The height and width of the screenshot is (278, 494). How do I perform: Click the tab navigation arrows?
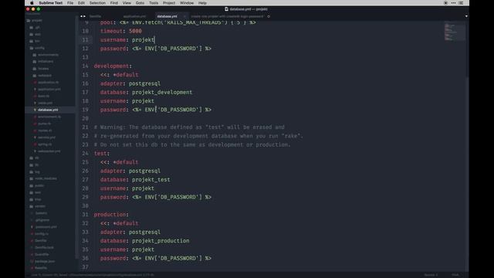coord(83,16)
